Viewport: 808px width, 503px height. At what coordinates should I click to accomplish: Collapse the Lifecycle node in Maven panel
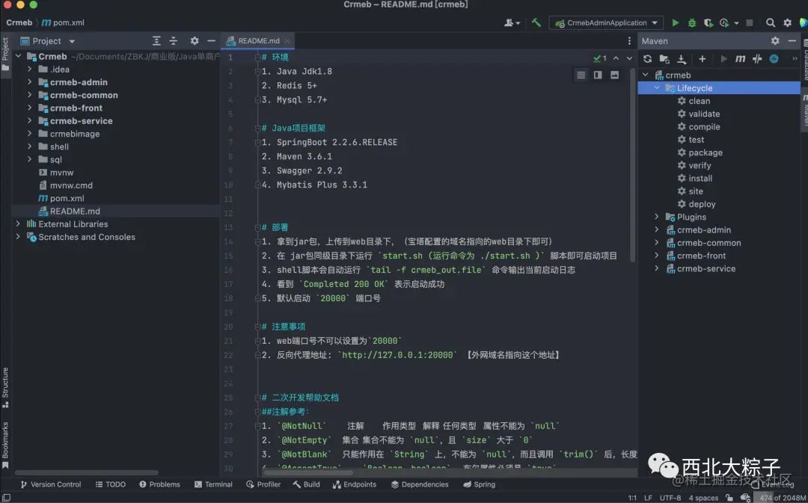(x=657, y=88)
